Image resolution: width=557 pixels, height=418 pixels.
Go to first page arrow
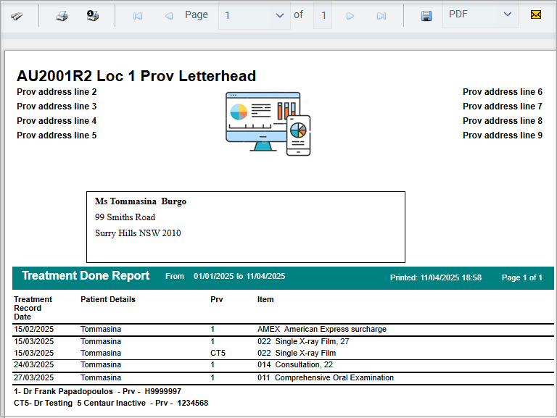point(138,16)
